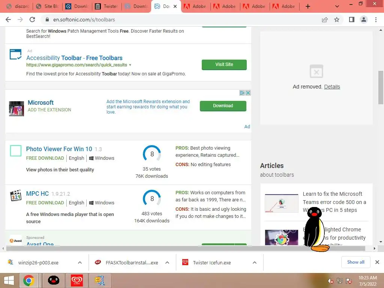Click the Photo Viewer app icon

[16, 151]
